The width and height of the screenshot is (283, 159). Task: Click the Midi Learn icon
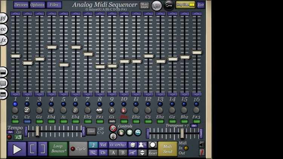click(x=145, y=6)
